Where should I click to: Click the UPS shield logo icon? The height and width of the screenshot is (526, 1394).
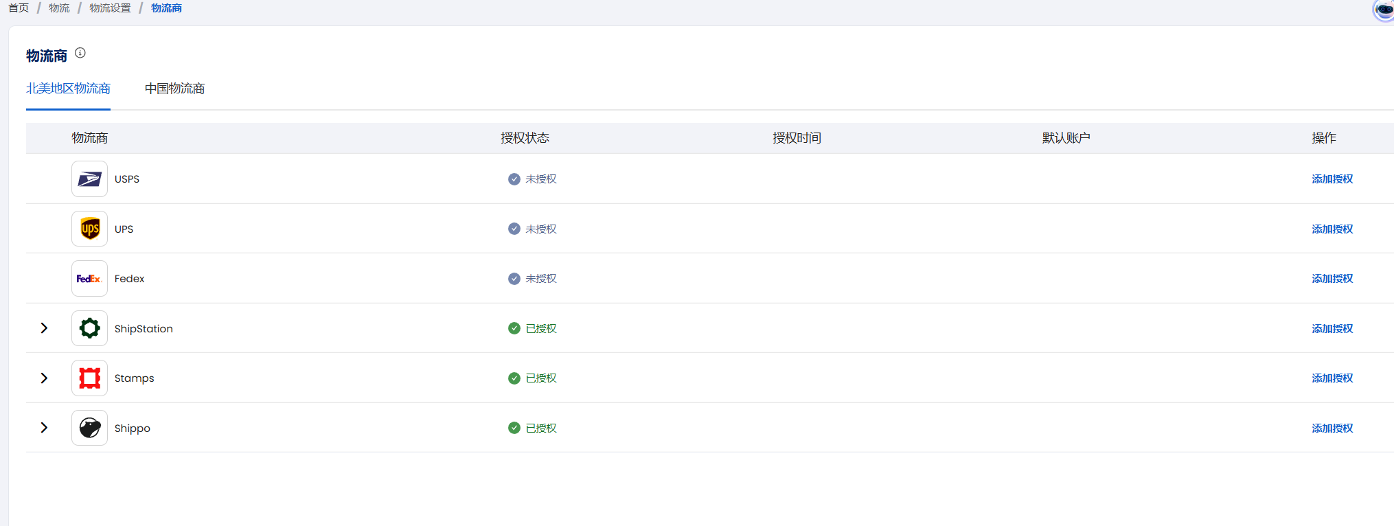point(89,229)
